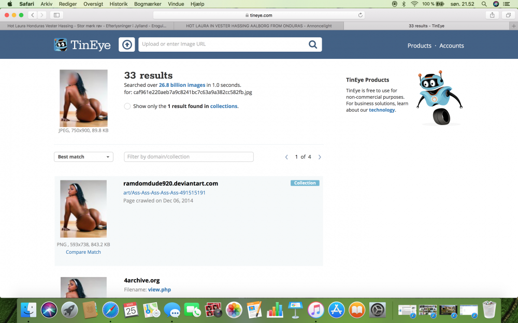Viewport: 518px width, 323px height.
Task: Open Notification Center icon in menu bar
Action: (x=506, y=4)
